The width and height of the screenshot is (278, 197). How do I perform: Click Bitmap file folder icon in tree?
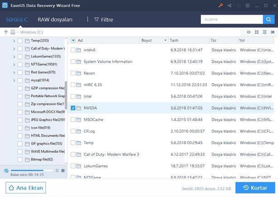click(27, 160)
